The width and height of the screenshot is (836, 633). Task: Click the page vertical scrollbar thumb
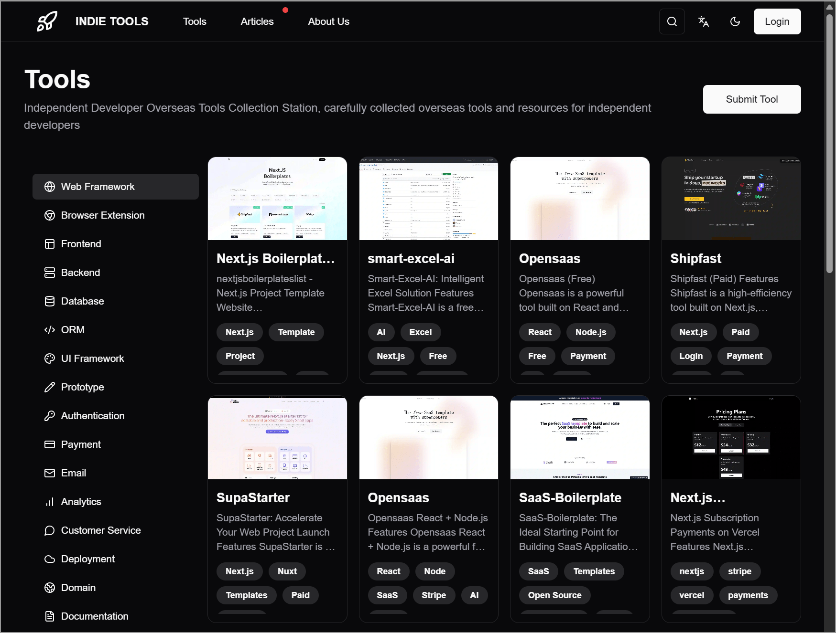click(x=829, y=143)
